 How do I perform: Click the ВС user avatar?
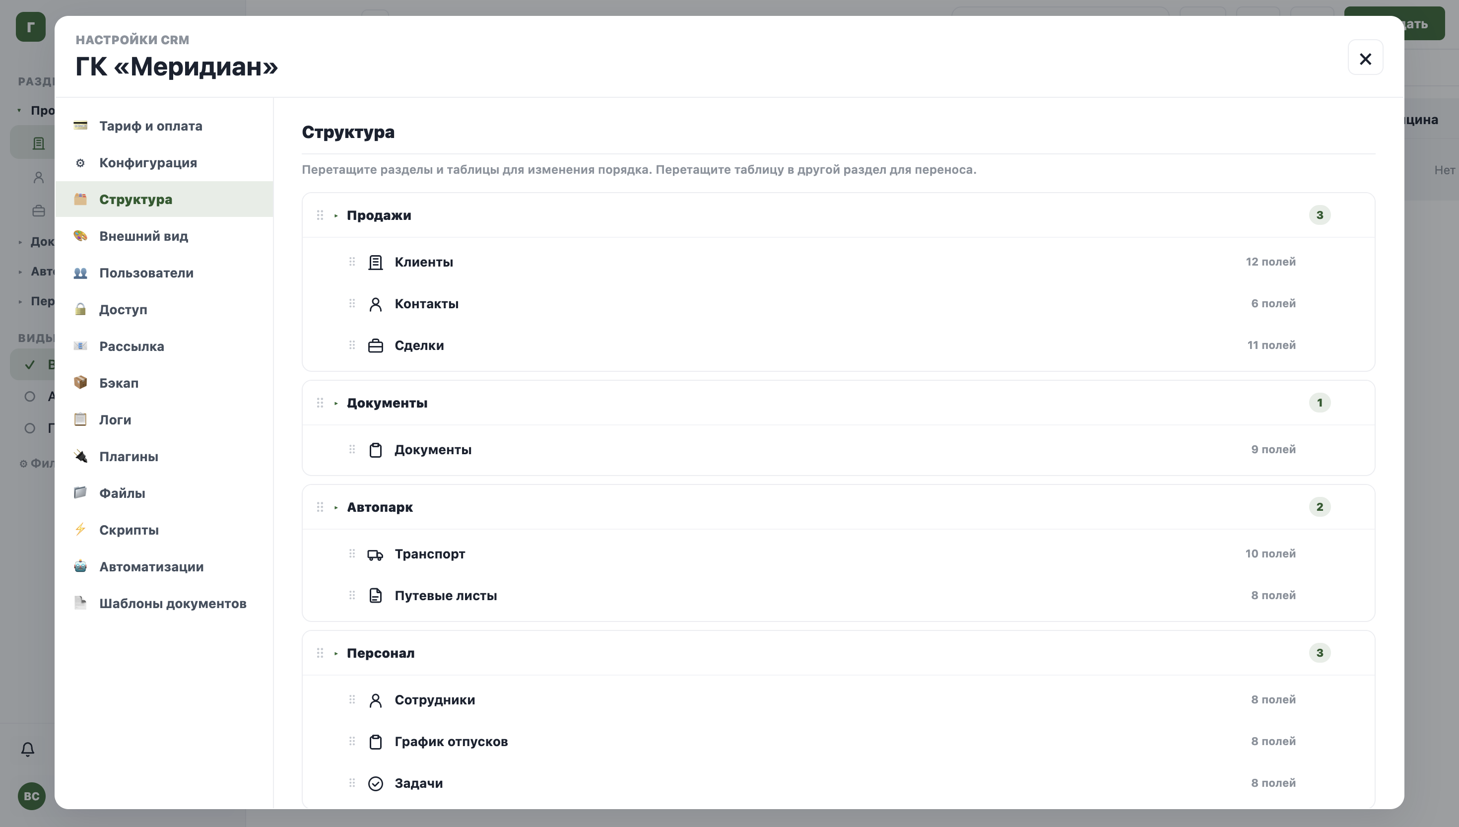[x=31, y=796]
